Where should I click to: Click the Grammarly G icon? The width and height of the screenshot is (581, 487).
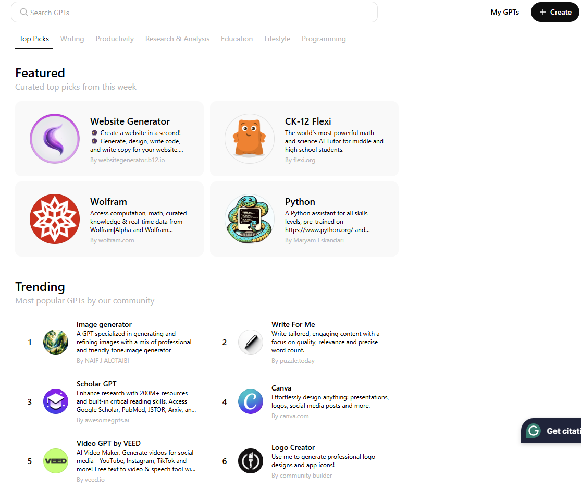(x=534, y=431)
